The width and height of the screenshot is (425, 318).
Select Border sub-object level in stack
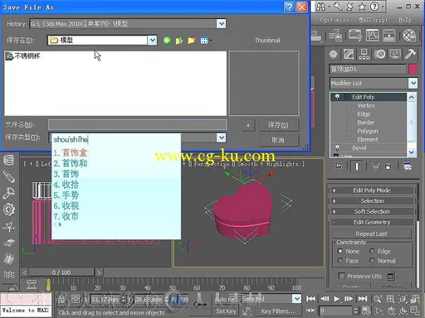tap(366, 123)
